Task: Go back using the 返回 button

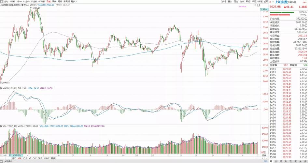Action: point(265,2)
